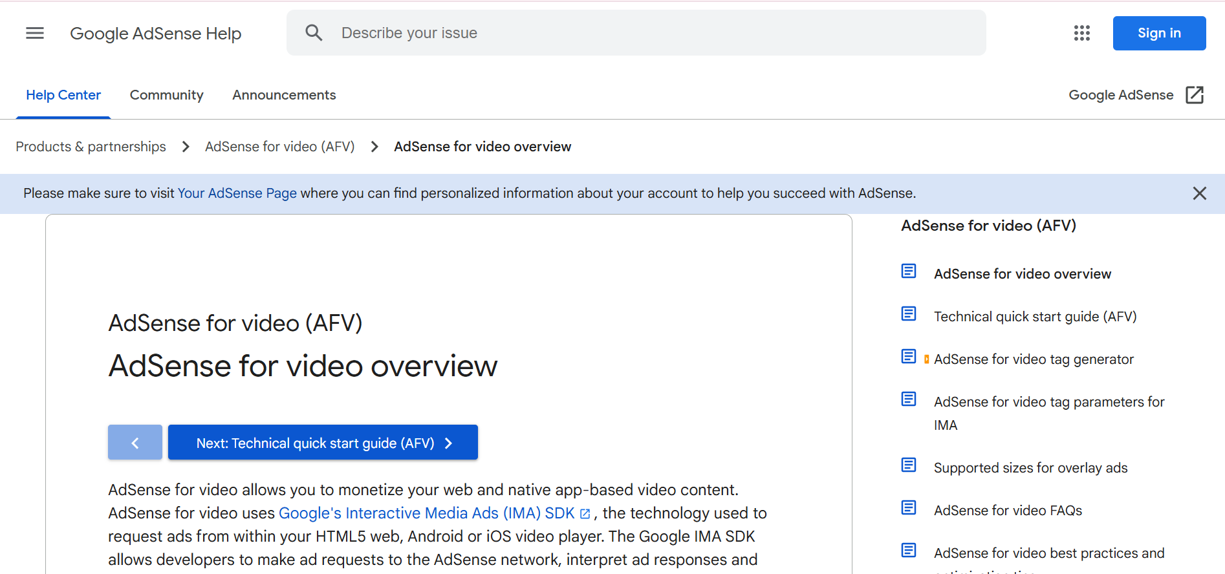Open sidebar AdSense for video tag parameters for IMA

coord(1049,414)
